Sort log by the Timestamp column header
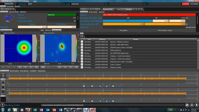 pyautogui.click(x=102, y=40)
